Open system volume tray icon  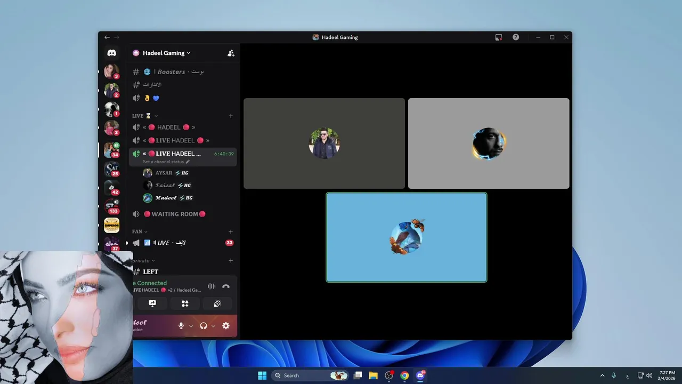649,375
